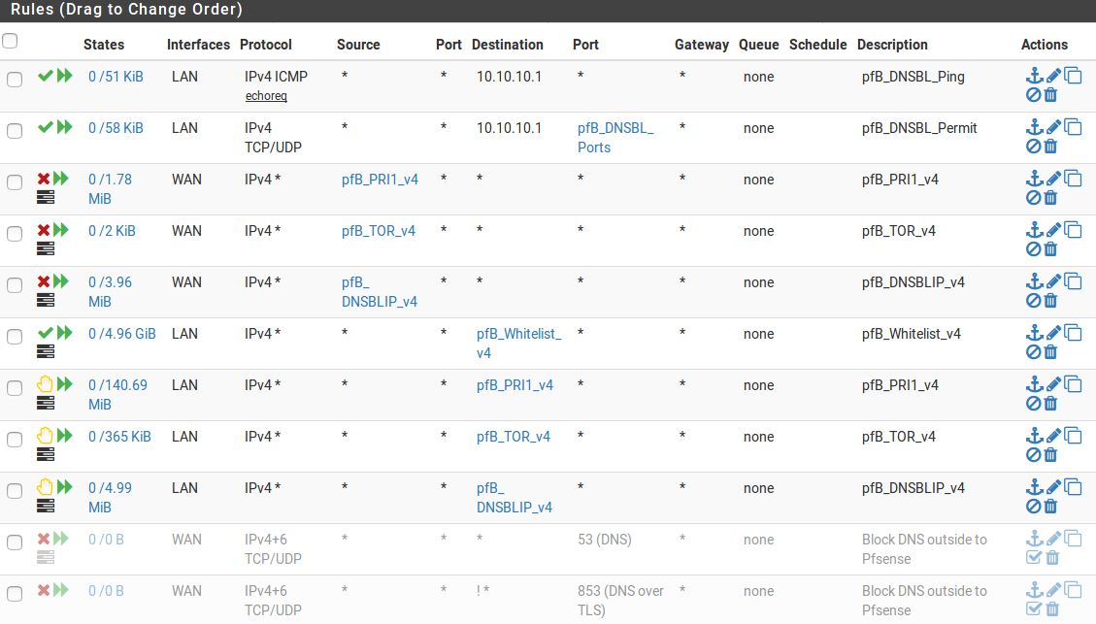Image resolution: width=1096 pixels, height=624 pixels.
Task: Check the pfB_DNSBL_Permit rule checkbox
Action: click(x=15, y=131)
